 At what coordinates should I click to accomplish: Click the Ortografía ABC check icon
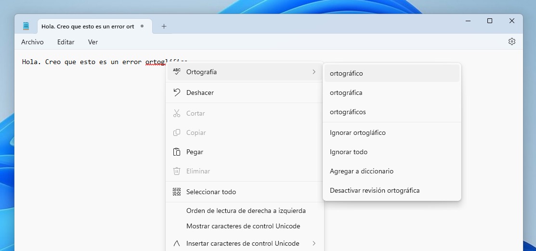(177, 72)
